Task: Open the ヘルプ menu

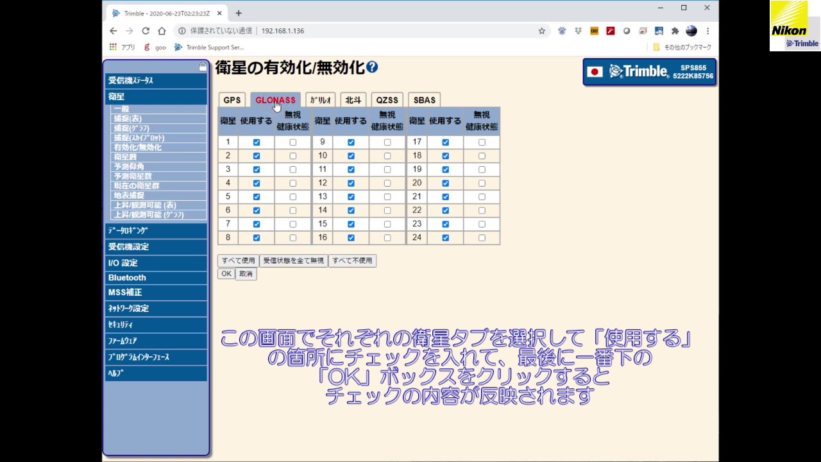Action: pyautogui.click(x=156, y=373)
